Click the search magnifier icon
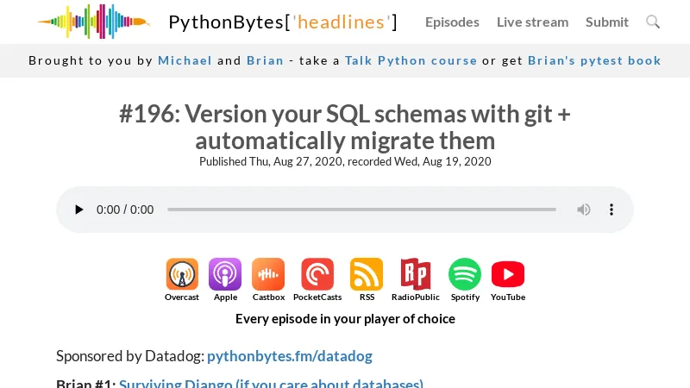The height and width of the screenshot is (388, 690). tap(653, 22)
